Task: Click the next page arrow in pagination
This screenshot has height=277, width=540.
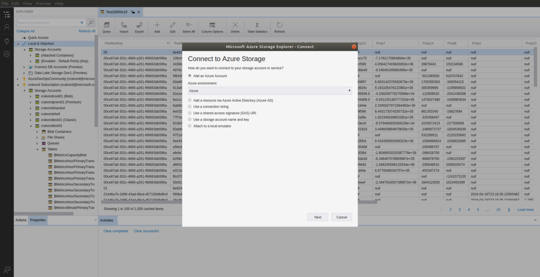Action: tap(509, 209)
